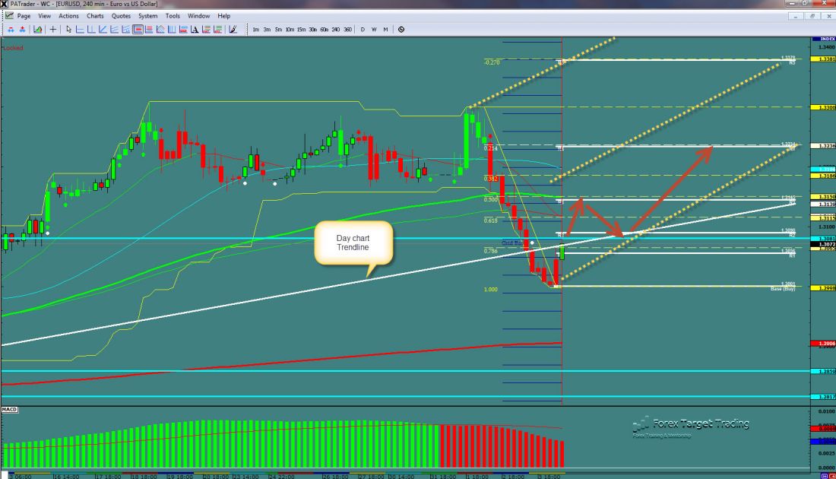Open the Quotes menu
The width and height of the screenshot is (836, 479).
point(120,15)
